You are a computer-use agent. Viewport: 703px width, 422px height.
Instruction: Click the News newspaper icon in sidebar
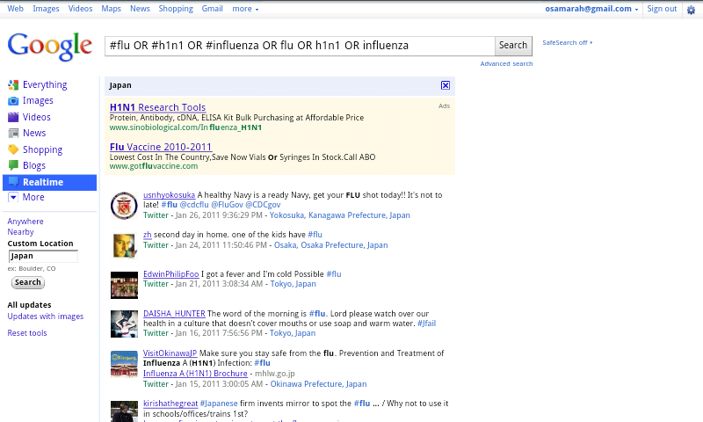(13, 133)
